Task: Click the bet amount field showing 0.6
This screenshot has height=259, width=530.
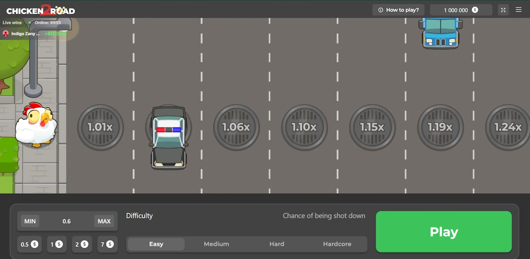Action: pos(67,221)
